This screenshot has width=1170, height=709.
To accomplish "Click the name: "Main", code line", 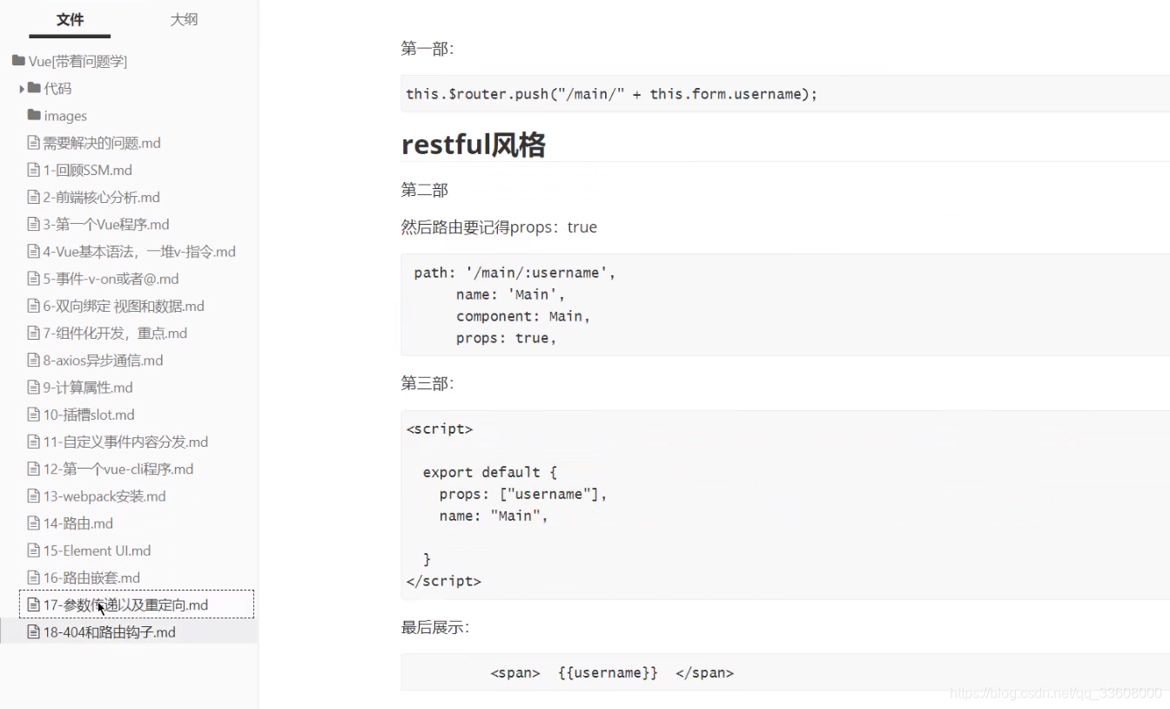I will click(494, 516).
